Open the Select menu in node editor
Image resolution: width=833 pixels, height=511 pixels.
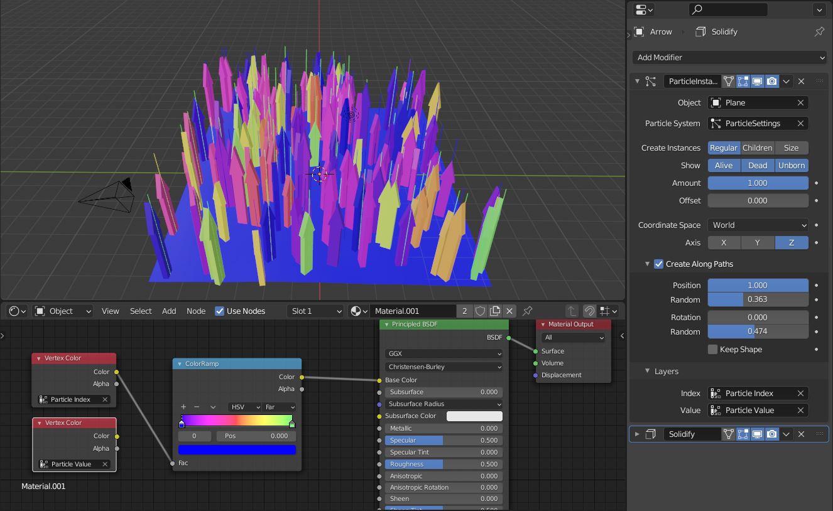(141, 311)
